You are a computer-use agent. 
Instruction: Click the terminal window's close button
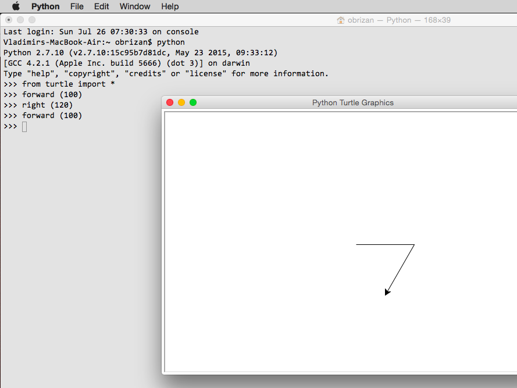click(x=9, y=20)
